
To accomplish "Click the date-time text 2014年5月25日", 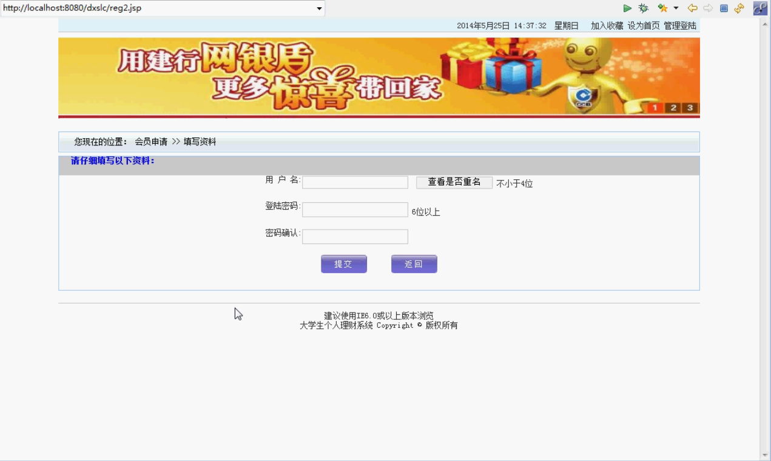I will 483,26.
